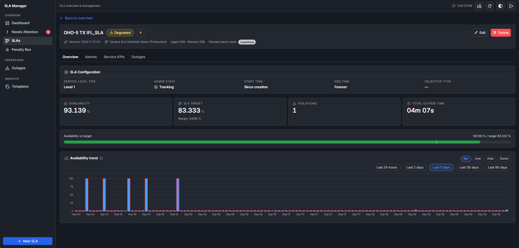Click the Undefined alarm state badge

247,42
